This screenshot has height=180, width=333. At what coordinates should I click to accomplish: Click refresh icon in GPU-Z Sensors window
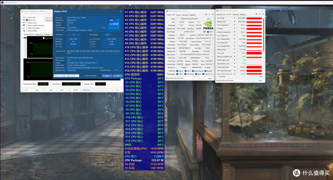260,14
